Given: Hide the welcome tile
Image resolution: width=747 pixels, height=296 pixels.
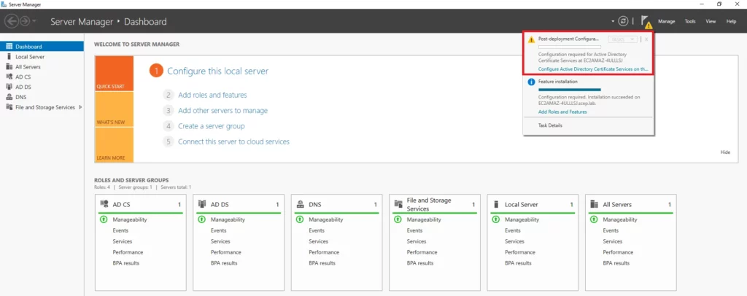Looking at the screenshot, I should [x=725, y=152].
